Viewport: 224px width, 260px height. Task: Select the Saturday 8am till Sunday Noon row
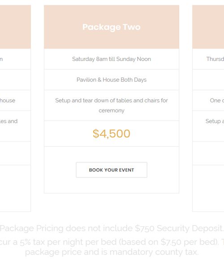point(112,59)
